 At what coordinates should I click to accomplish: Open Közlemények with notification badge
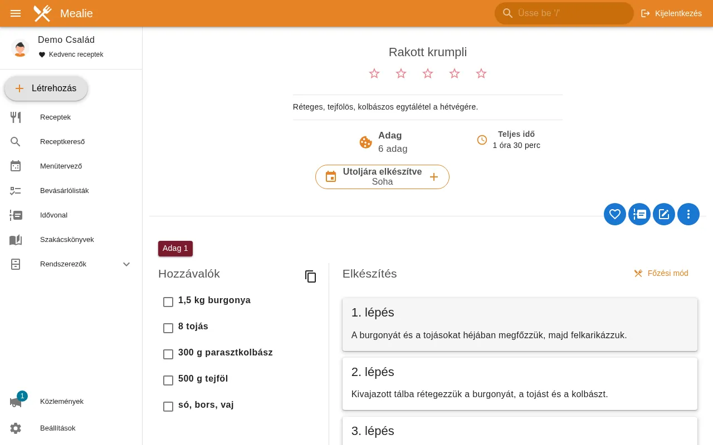pyautogui.click(x=71, y=402)
